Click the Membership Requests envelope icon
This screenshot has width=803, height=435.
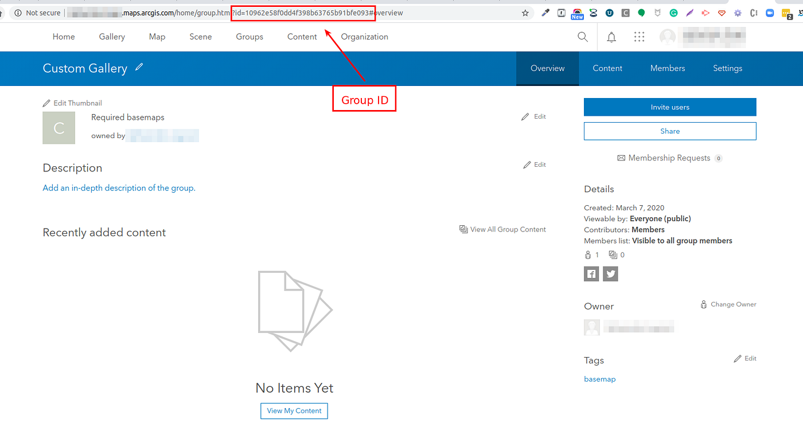621,158
